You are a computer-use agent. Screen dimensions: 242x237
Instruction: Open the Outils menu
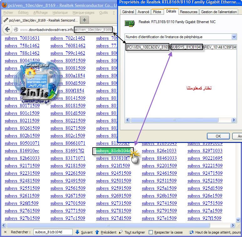click(104, 13)
